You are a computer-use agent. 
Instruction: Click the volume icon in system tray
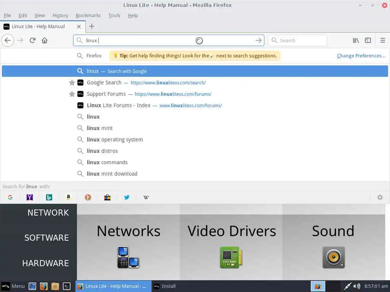(356, 286)
